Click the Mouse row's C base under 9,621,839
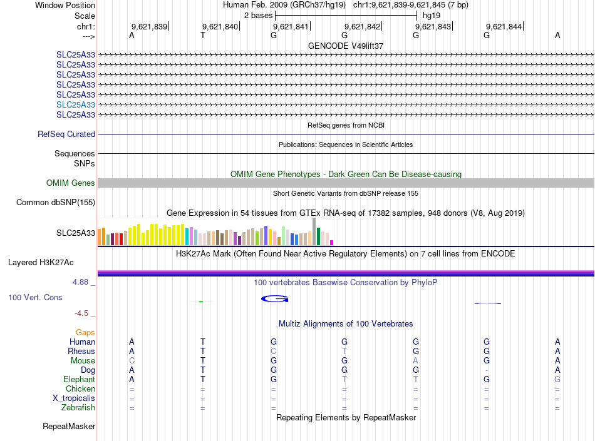 (x=132, y=361)
